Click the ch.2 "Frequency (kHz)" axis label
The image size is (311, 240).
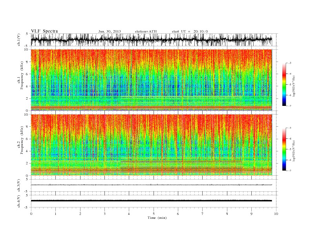pyautogui.click(x=22, y=140)
